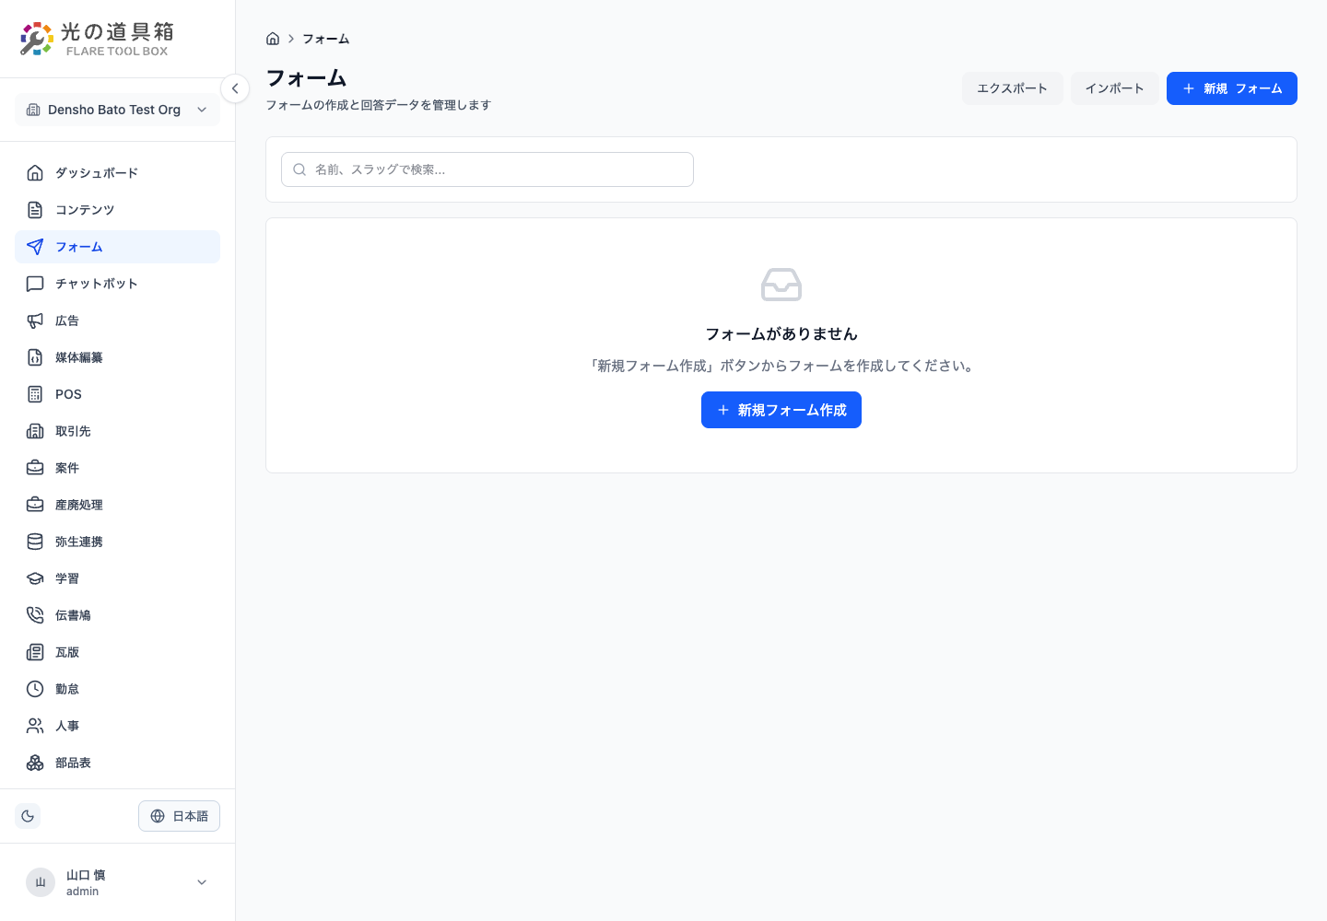
Task: Click the 案件 briefcase icon
Action: click(35, 468)
